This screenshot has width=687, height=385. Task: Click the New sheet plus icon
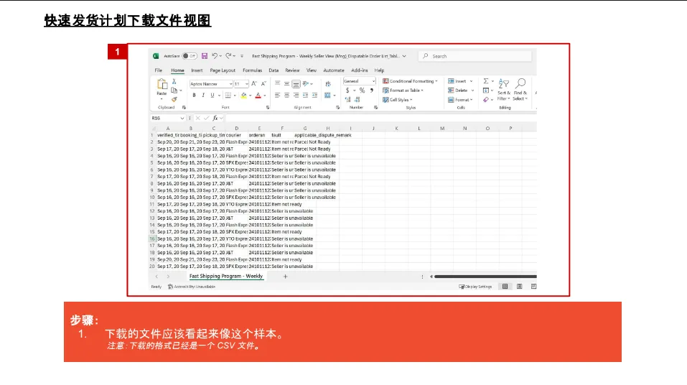(285, 277)
